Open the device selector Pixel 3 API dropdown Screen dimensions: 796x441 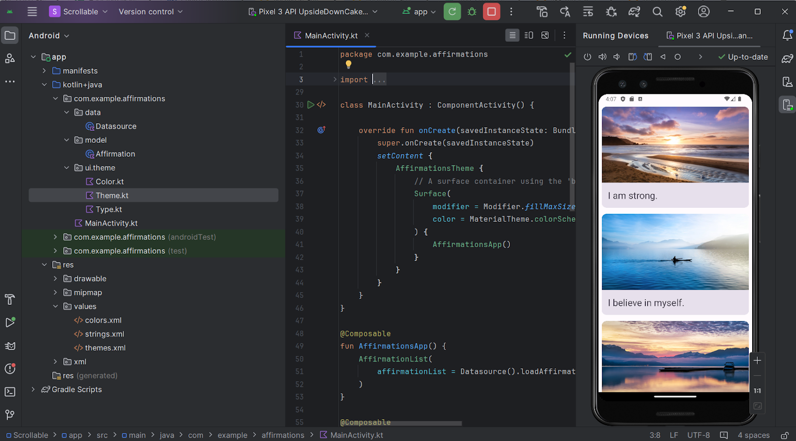pos(313,11)
